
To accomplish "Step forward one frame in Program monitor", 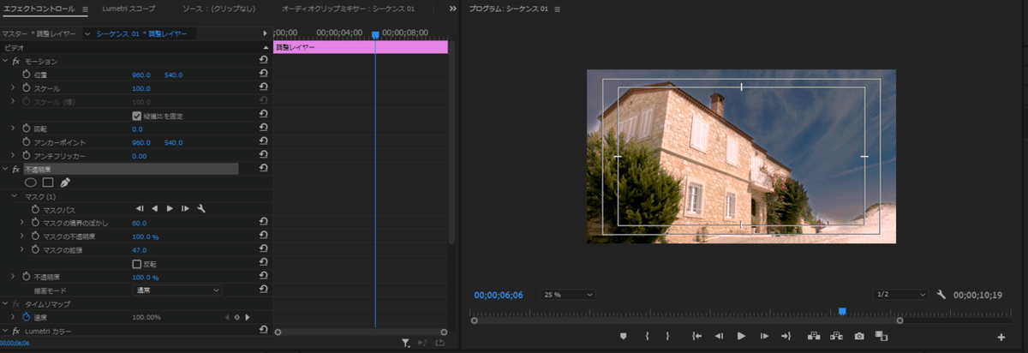I will pyautogui.click(x=763, y=337).
